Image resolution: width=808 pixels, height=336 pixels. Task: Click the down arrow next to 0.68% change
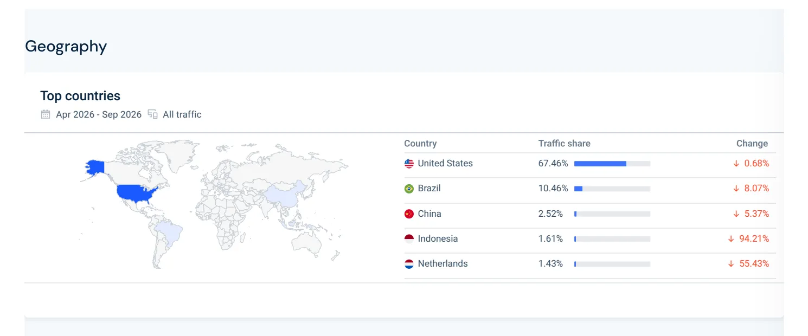[736, 164]
